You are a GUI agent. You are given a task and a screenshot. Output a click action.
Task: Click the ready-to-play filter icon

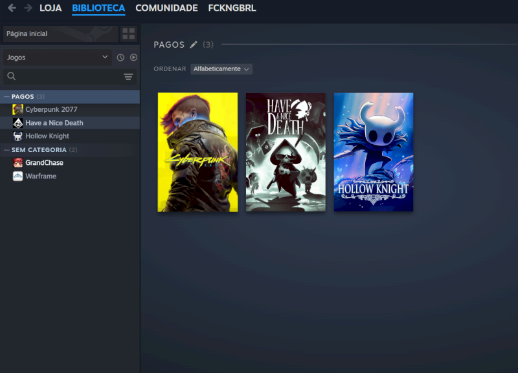(133, 58)
